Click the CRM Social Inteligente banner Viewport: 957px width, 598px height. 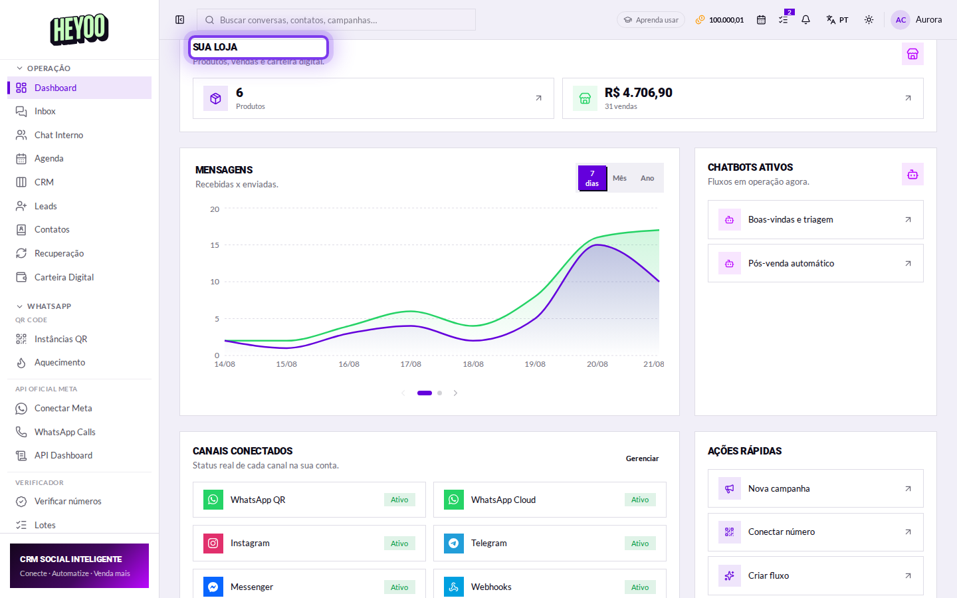click(79, 565)
